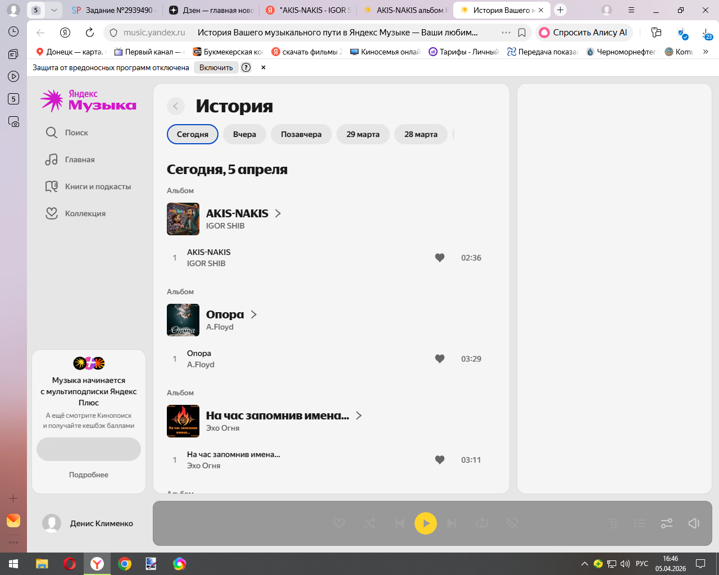Open the play queue list
This screenshot has height=575, width=719.
640,523
